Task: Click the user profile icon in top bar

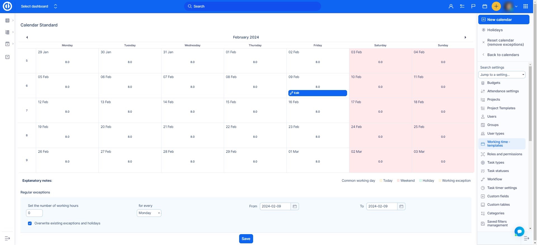Action: (x=451, y=6)
